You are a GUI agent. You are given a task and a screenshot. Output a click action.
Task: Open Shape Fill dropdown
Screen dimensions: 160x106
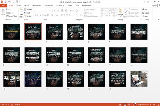click(133, 10)
